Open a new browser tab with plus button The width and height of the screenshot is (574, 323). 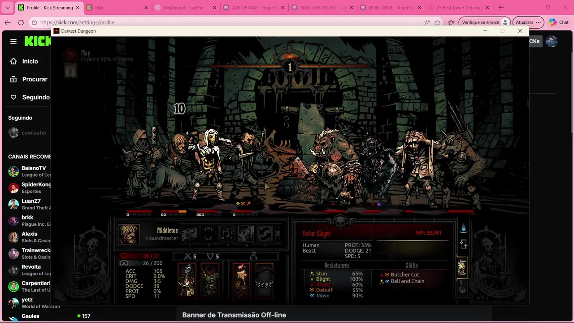[x=501, y=8]
